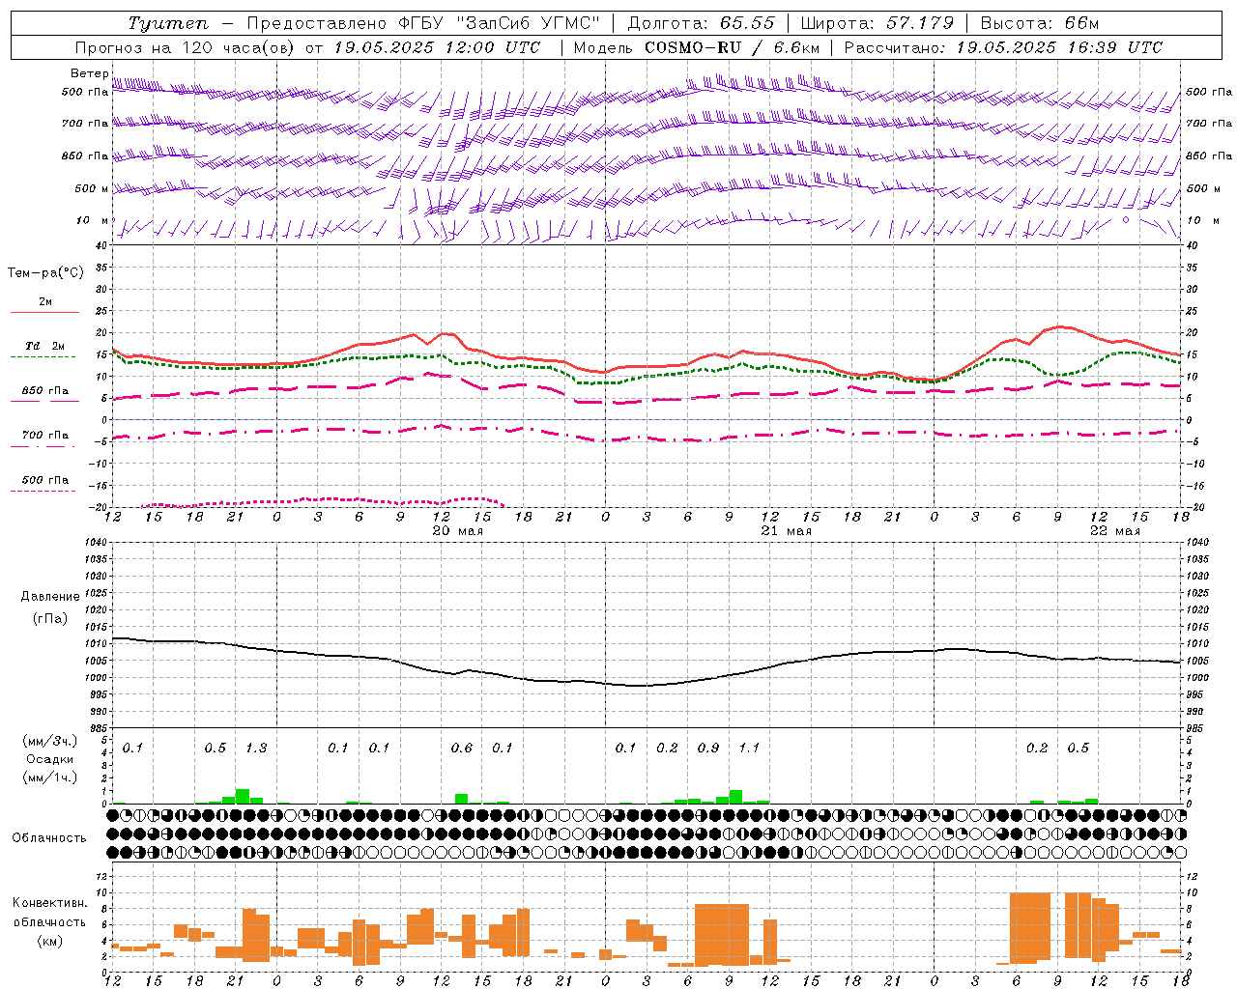
Task: Click the dotted "500 гПа" temperature legend entry
Action: [x=44, y=484]
